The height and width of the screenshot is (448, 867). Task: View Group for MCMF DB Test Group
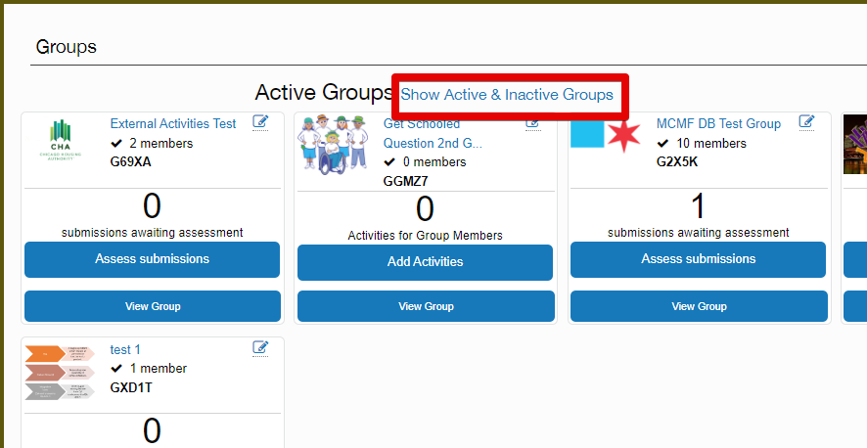click(698, 306)
